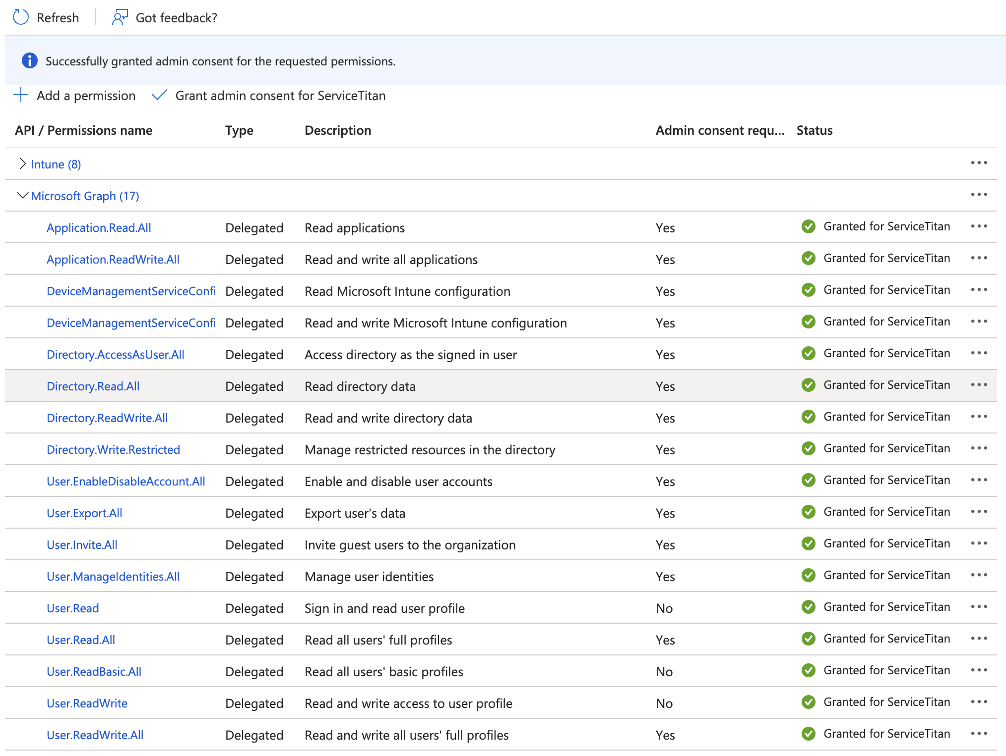Sort by the Status column header

point(815,130)
